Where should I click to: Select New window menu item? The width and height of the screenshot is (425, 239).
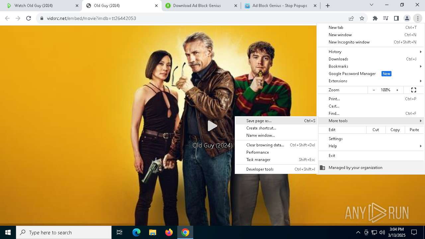pyautogui.click(x=371, y=35)
